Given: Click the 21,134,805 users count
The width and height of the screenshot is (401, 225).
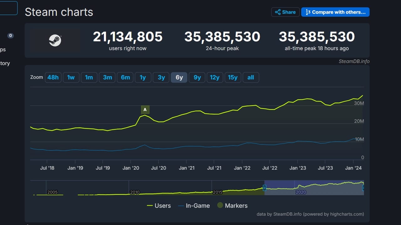Looking at the screenshot, I should tap(128, 37).
